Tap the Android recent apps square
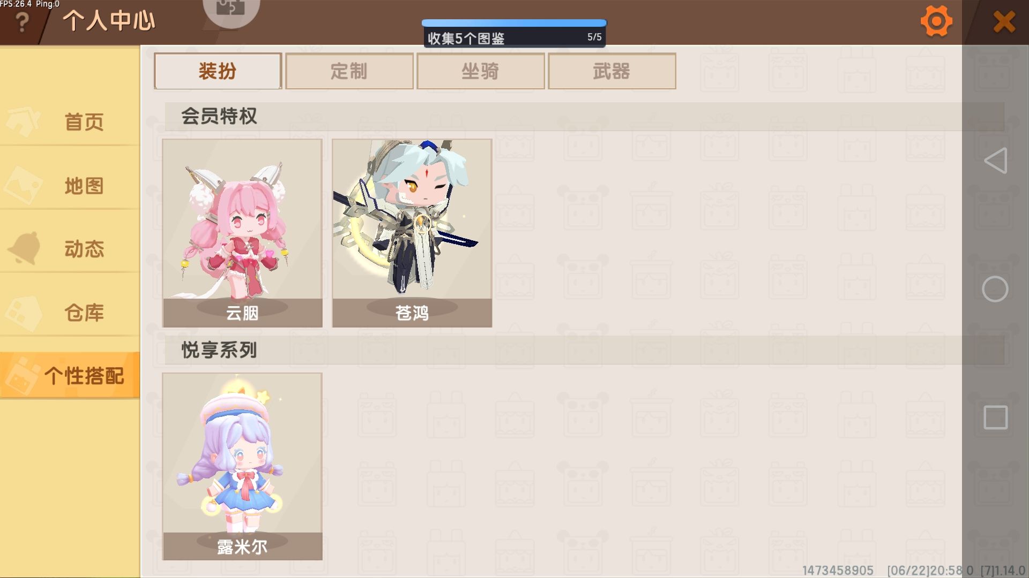 [x=996, y=417]
